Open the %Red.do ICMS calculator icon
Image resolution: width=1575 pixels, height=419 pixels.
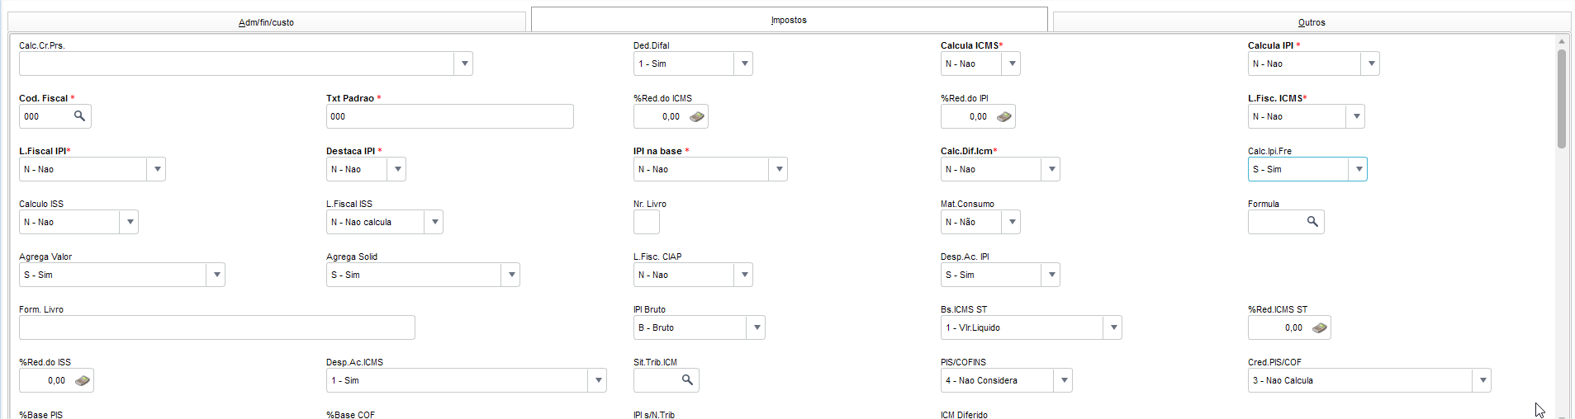click(x=697, y=117)
